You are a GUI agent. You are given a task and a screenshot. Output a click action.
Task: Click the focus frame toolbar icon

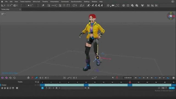(x=118, y=5)
